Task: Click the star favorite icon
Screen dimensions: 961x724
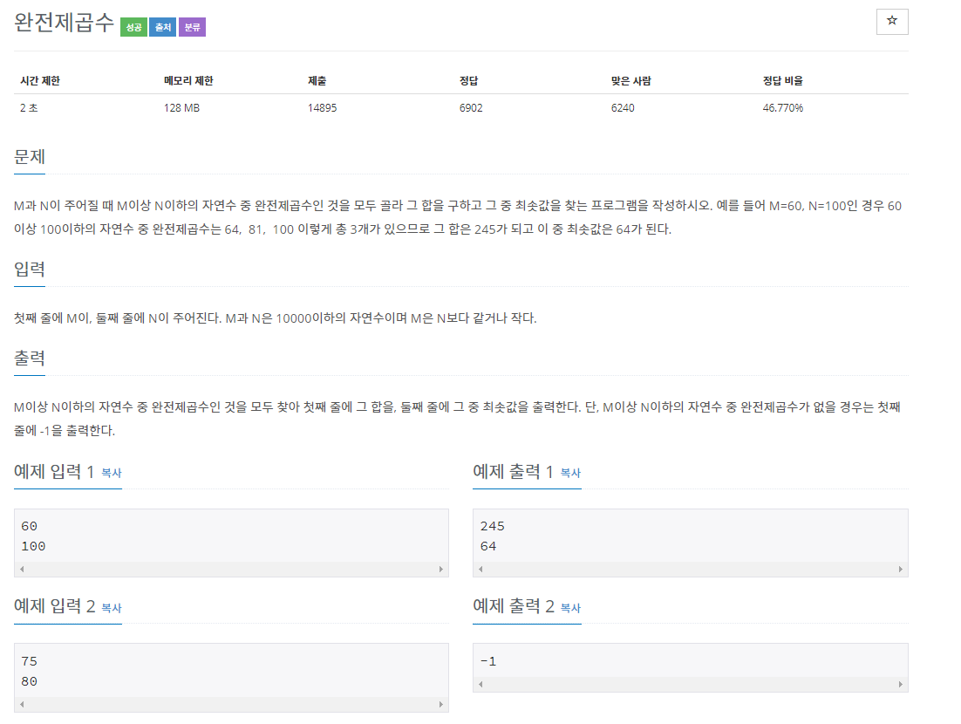Action: pos(892,22)
